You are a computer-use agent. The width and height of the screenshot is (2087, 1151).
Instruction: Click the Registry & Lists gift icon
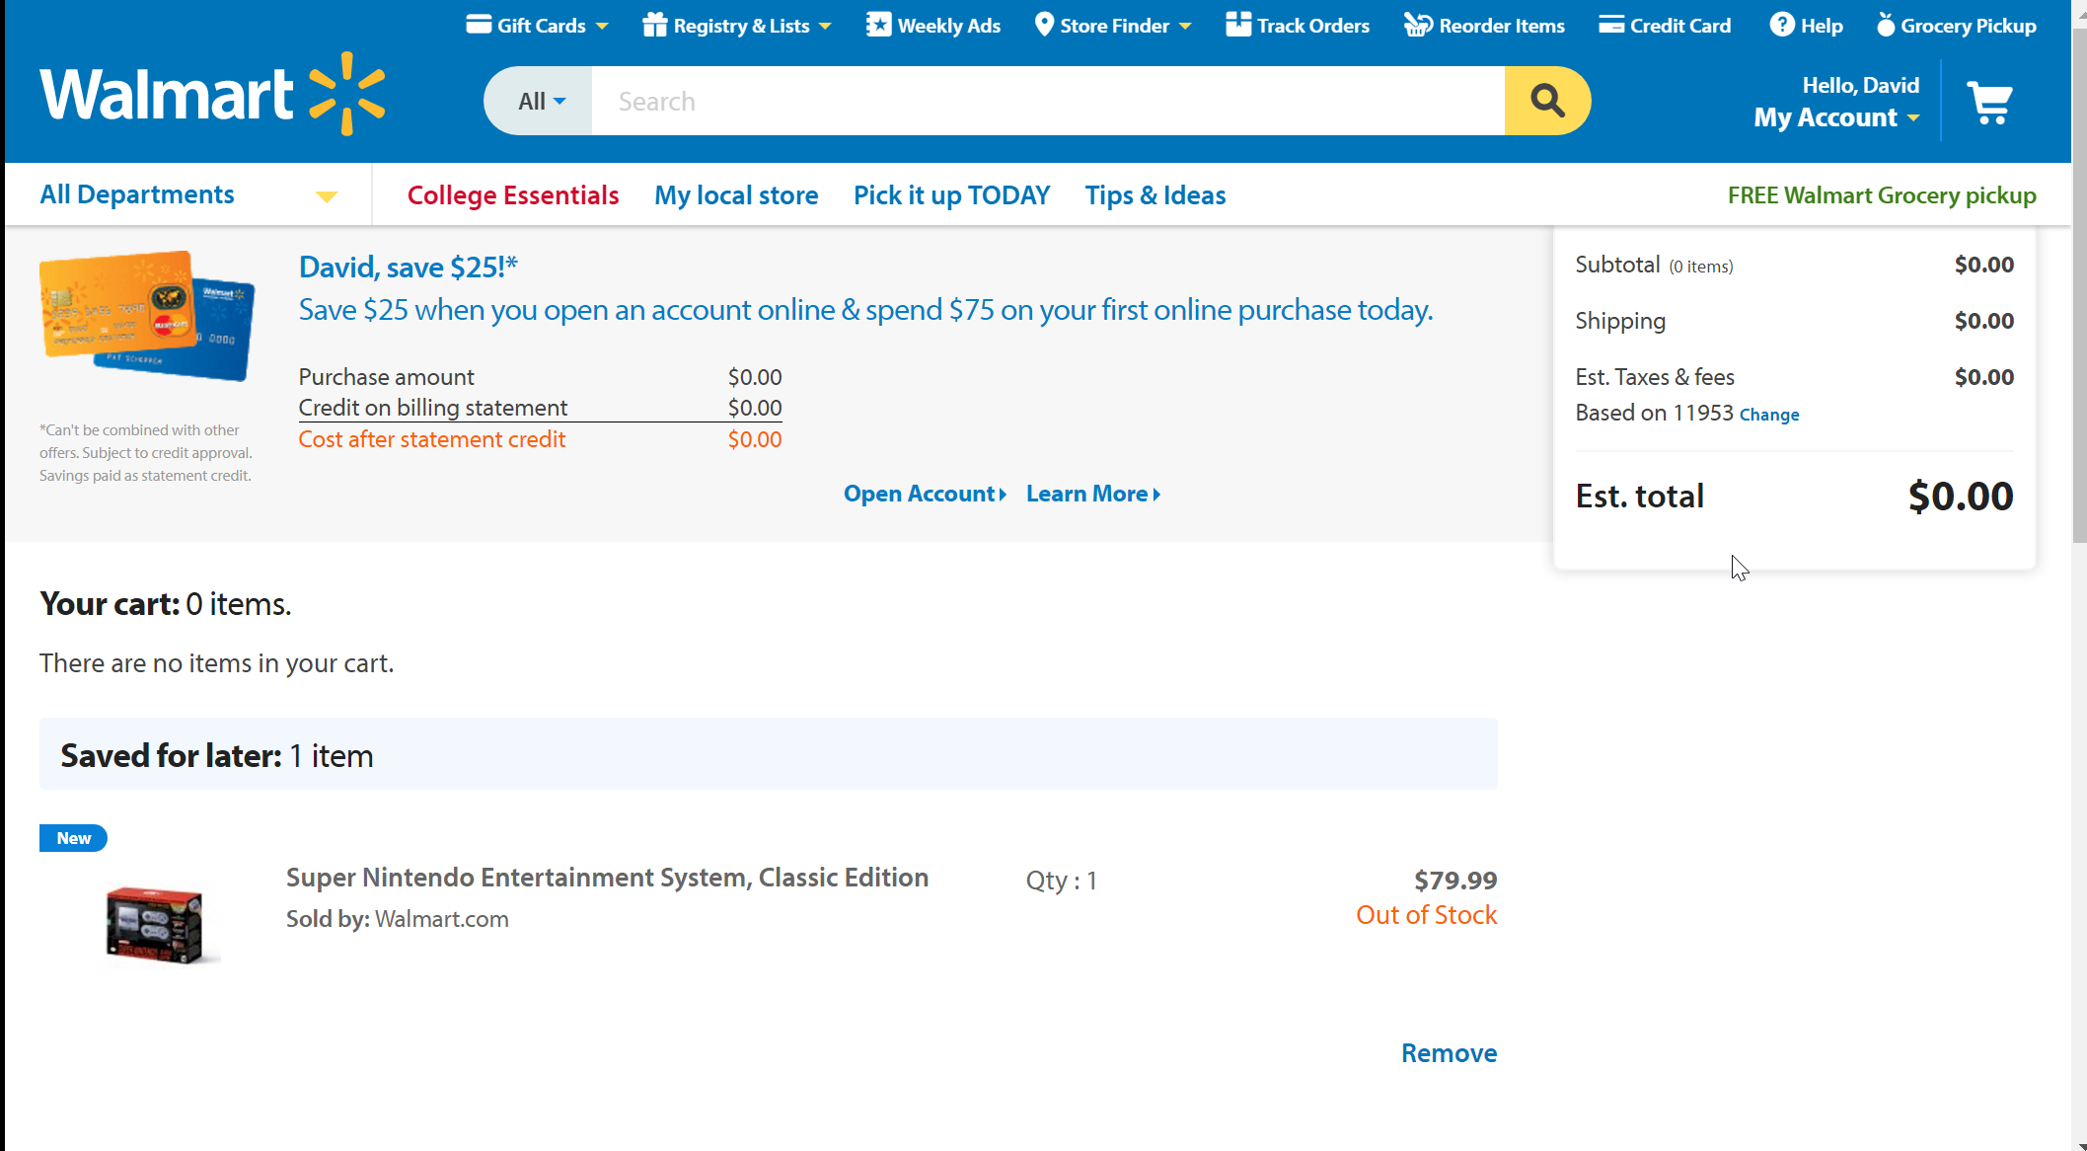pyautogui.click(x=655, y=25)
